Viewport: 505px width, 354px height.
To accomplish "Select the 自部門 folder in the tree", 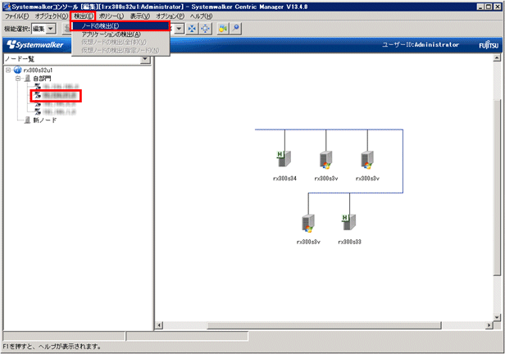I will [42, 79].
